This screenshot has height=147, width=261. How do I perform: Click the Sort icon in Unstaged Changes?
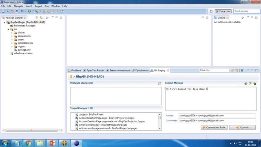(x=159, y=83)
